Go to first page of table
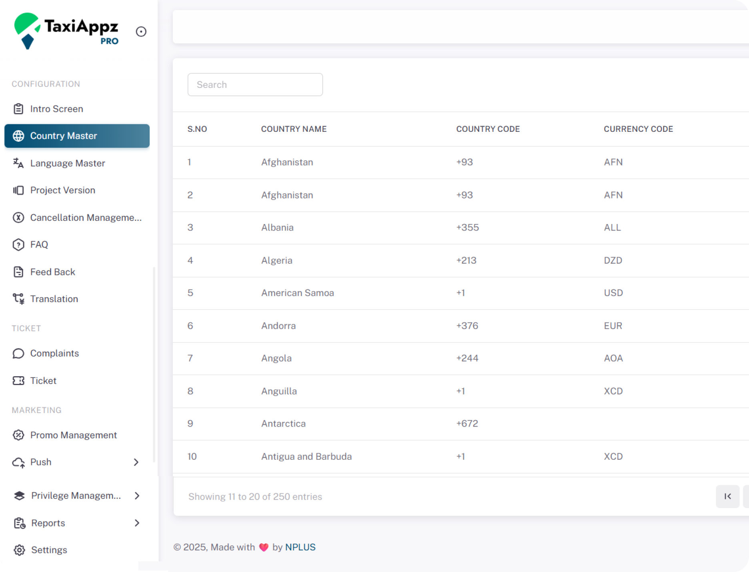 pos(727,497)
